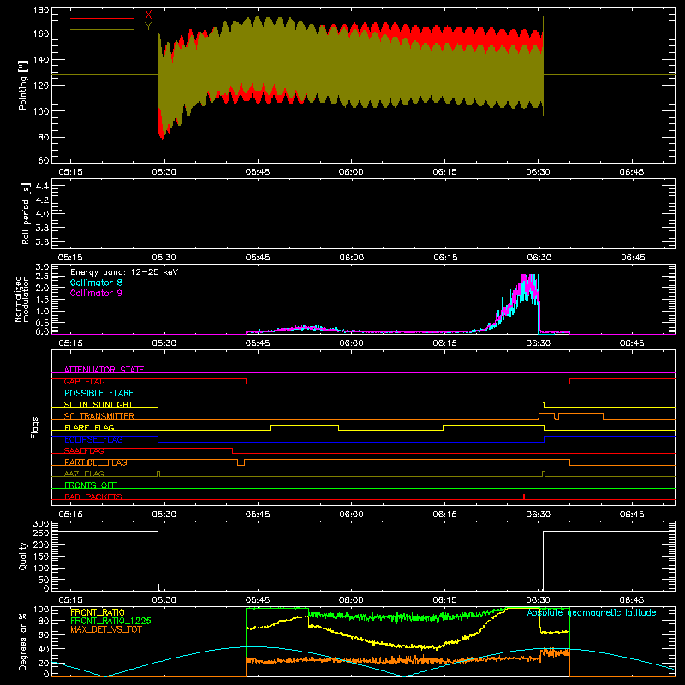Click the 05:15 tick under the Quality plot
The height and width of the screenshot is (685, 685).
[x=70, y=600]
